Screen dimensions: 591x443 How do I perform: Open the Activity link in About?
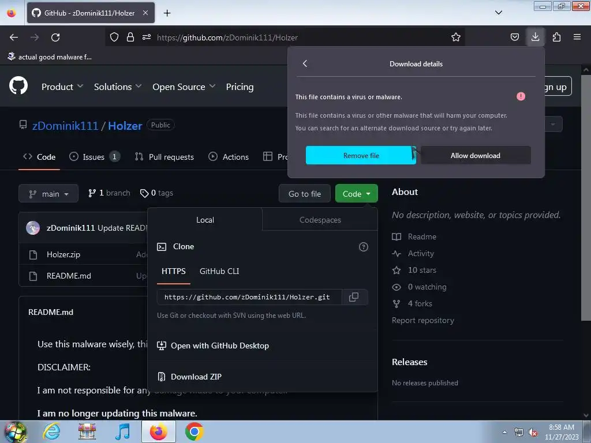[413, 253]
